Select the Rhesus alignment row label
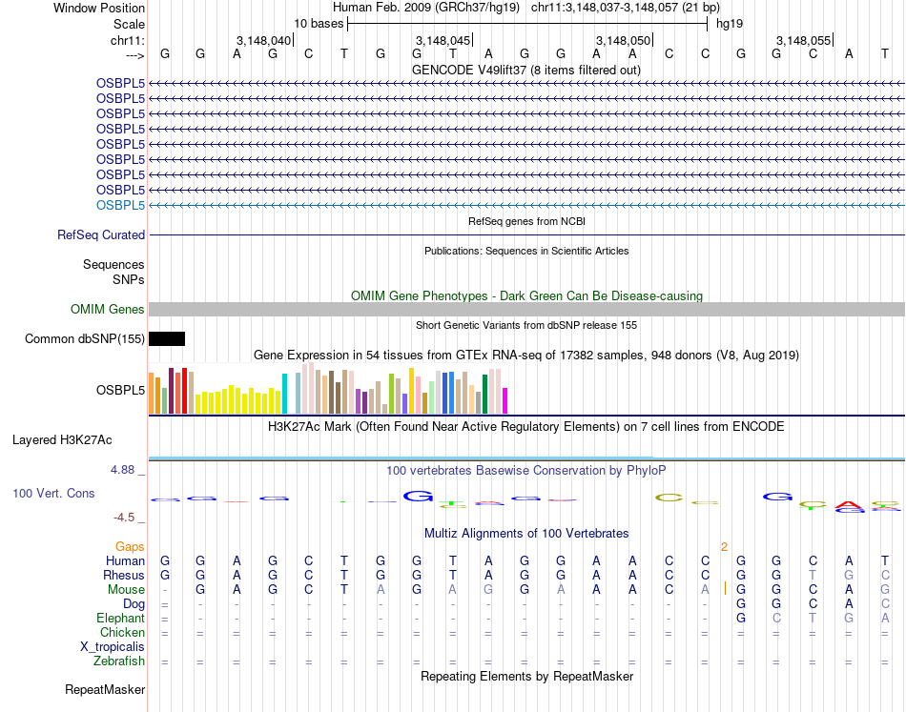The width and height of the screenshot is (906, 712). (124, 575)
